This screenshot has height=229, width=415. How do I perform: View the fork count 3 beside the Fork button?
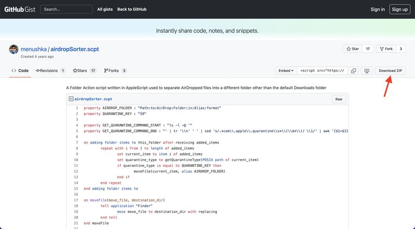400,49
